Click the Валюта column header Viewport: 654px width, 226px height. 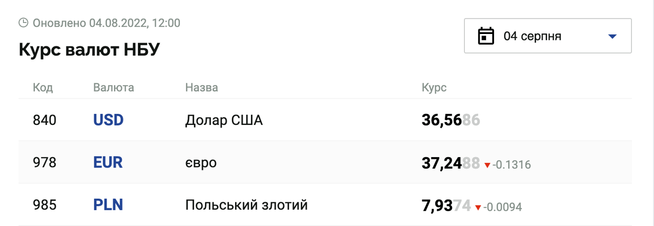coord(113,88)
